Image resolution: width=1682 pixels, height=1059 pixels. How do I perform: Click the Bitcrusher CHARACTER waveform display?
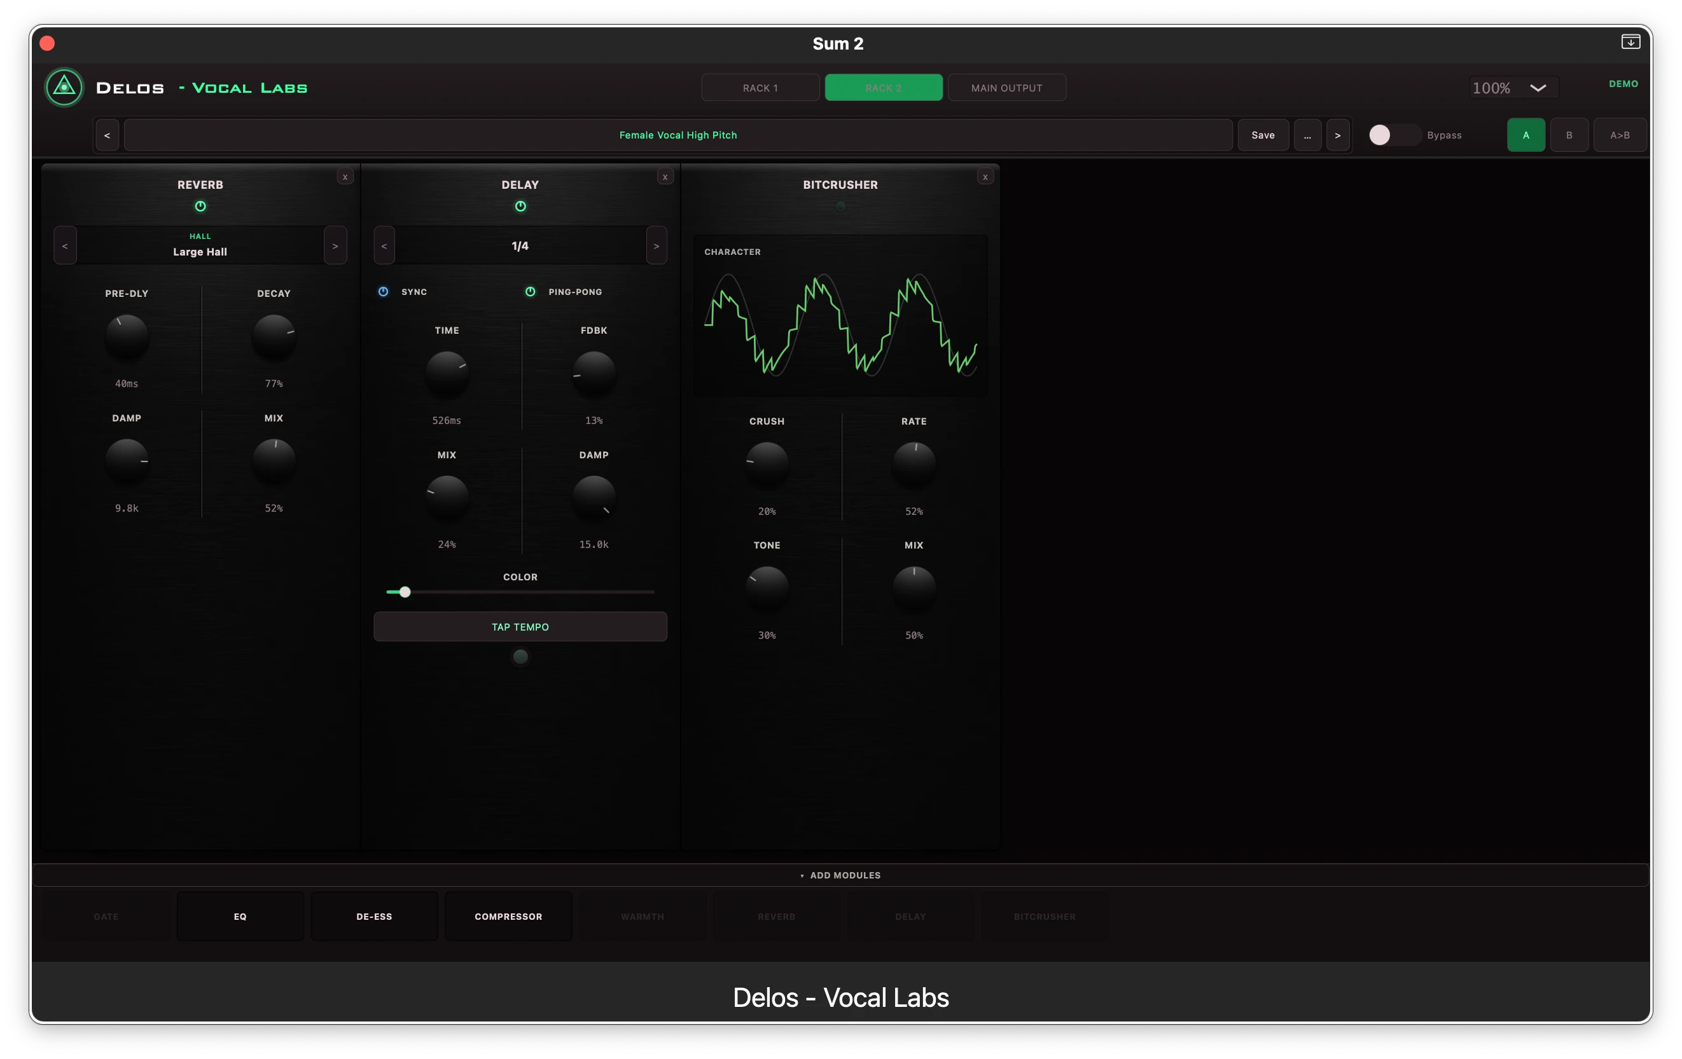[x=840, y=315]
